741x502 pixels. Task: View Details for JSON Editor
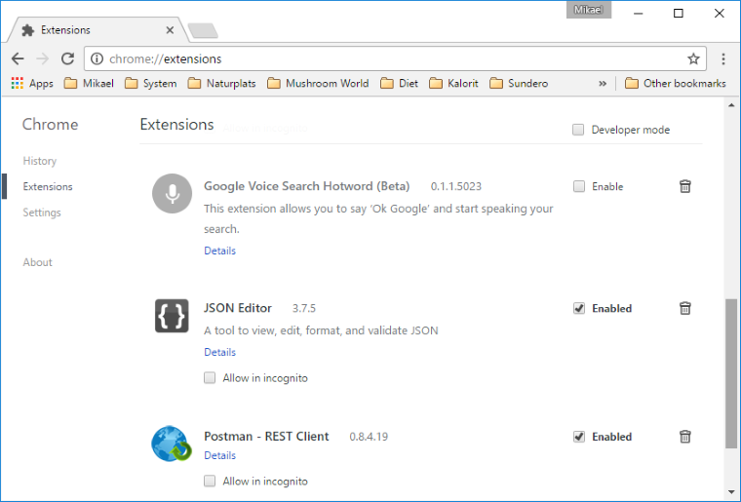tap(219, 352)
